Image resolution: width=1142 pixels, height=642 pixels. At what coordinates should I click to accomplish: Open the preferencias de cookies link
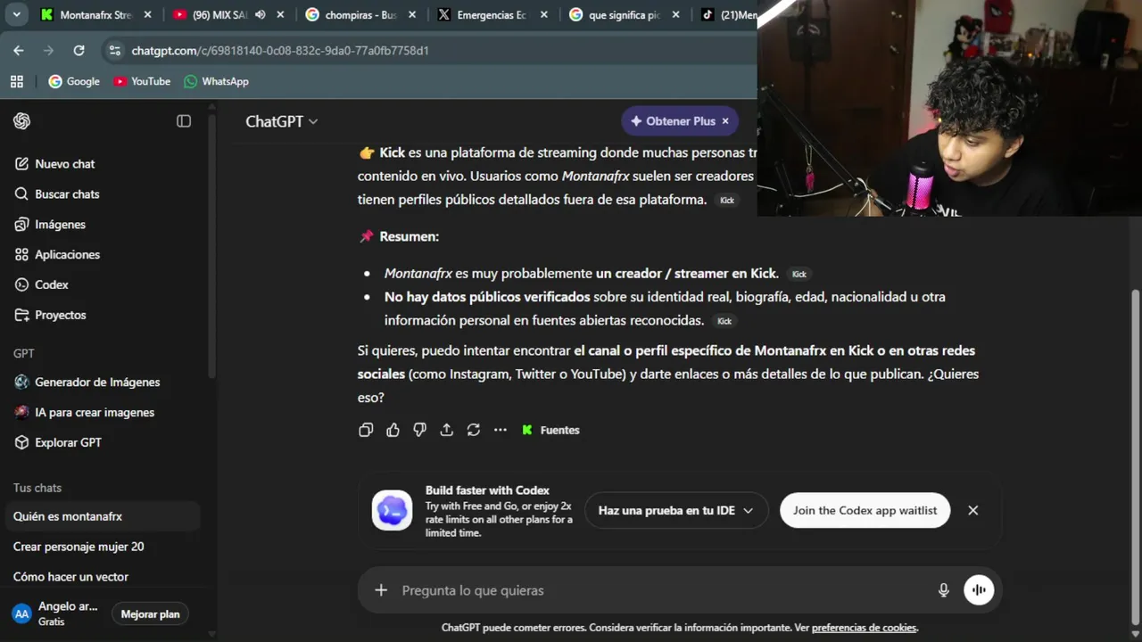click(864, 628)
